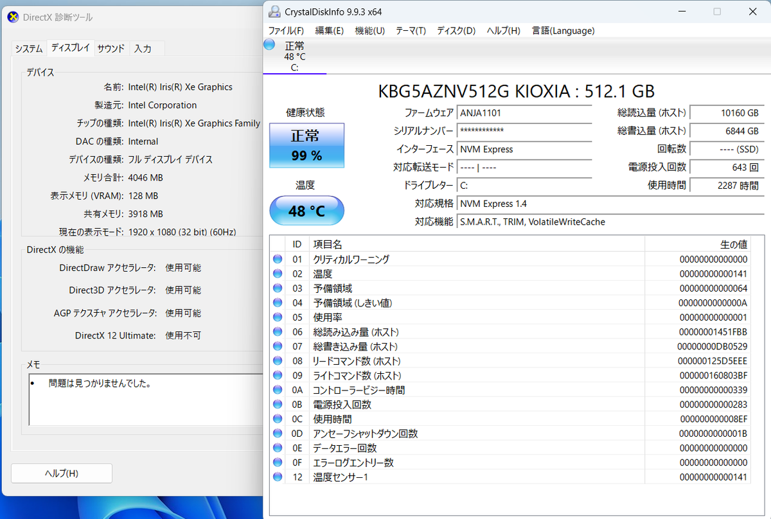Open the テーマ(T) menu
The image size is (771, 519).
click(x=411, y=31)
